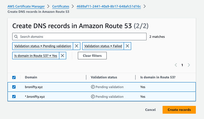Open the Certificates breadcrumb link
204x119 pixels.
[x=61, y=6]
